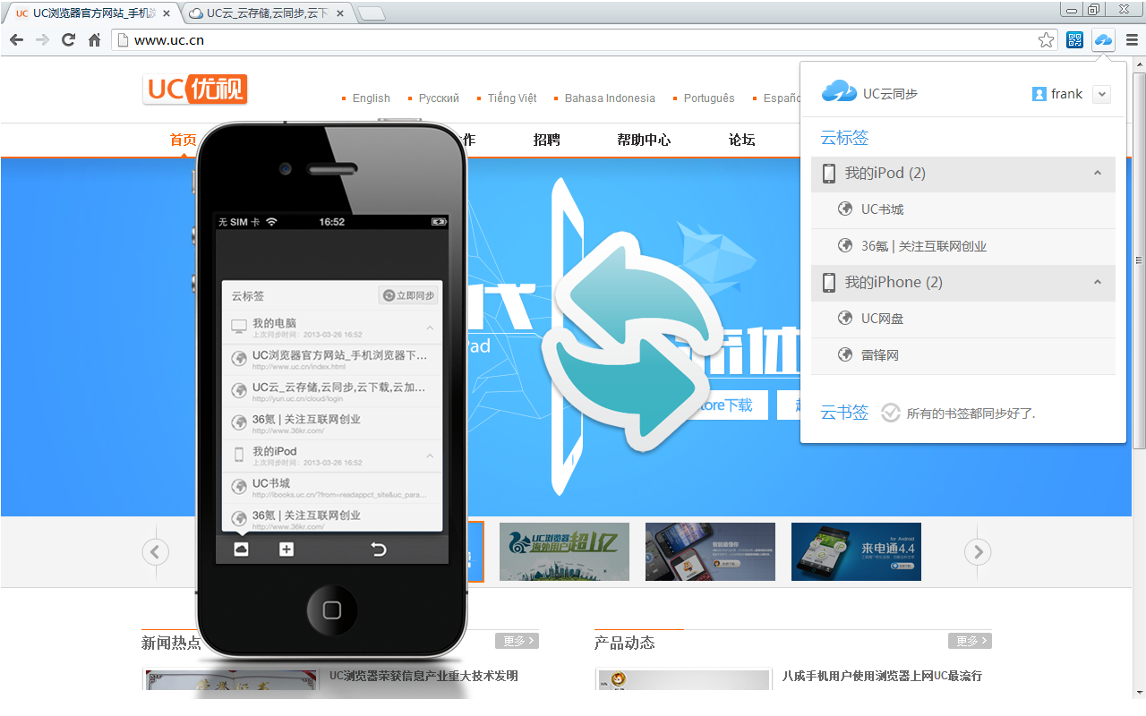Switch site language to English
Image resolution: width=1146 pixels, height=716 pixels.
pos(372,98)
